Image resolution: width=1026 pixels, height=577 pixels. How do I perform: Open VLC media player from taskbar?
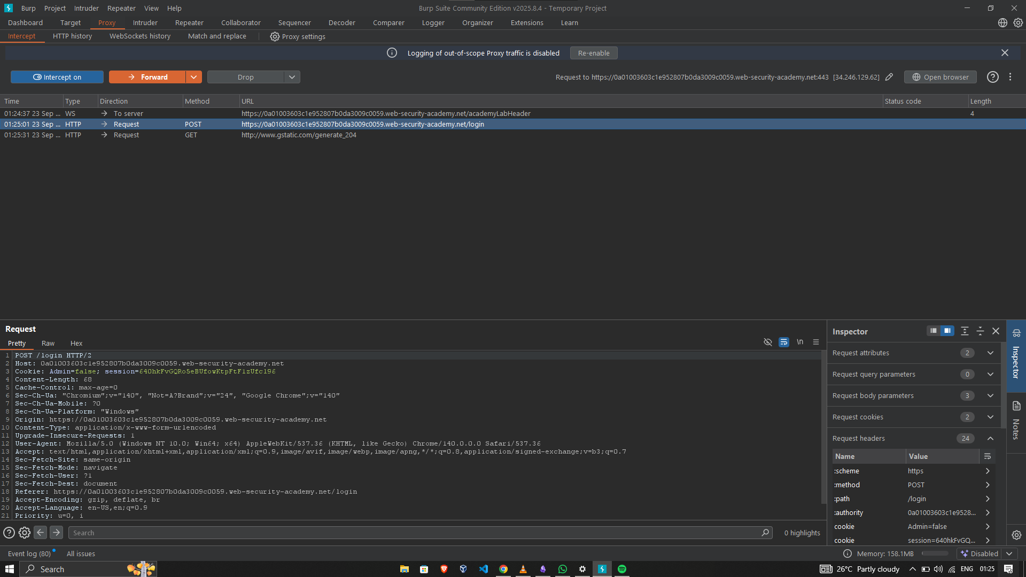coord(523,569)
